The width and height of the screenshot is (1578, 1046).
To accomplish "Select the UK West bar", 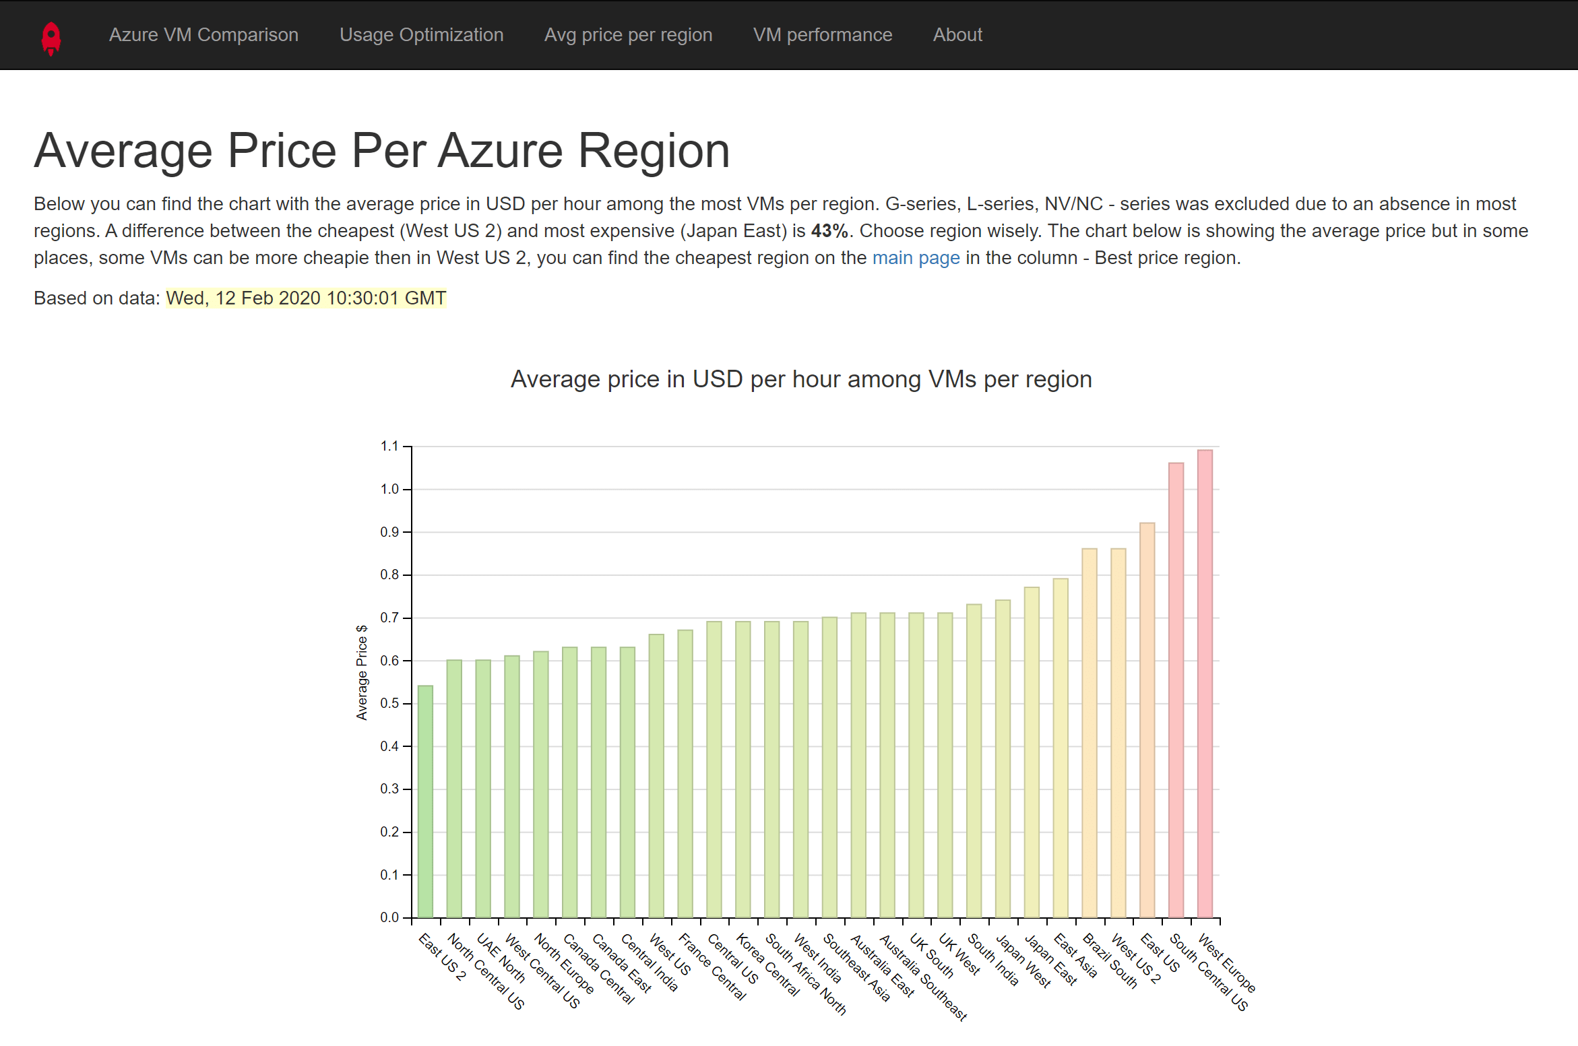I will pos(945,765).
